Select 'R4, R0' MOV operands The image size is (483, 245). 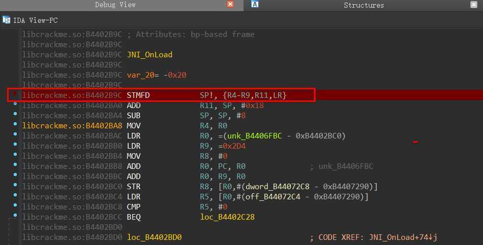coord(214,126)
